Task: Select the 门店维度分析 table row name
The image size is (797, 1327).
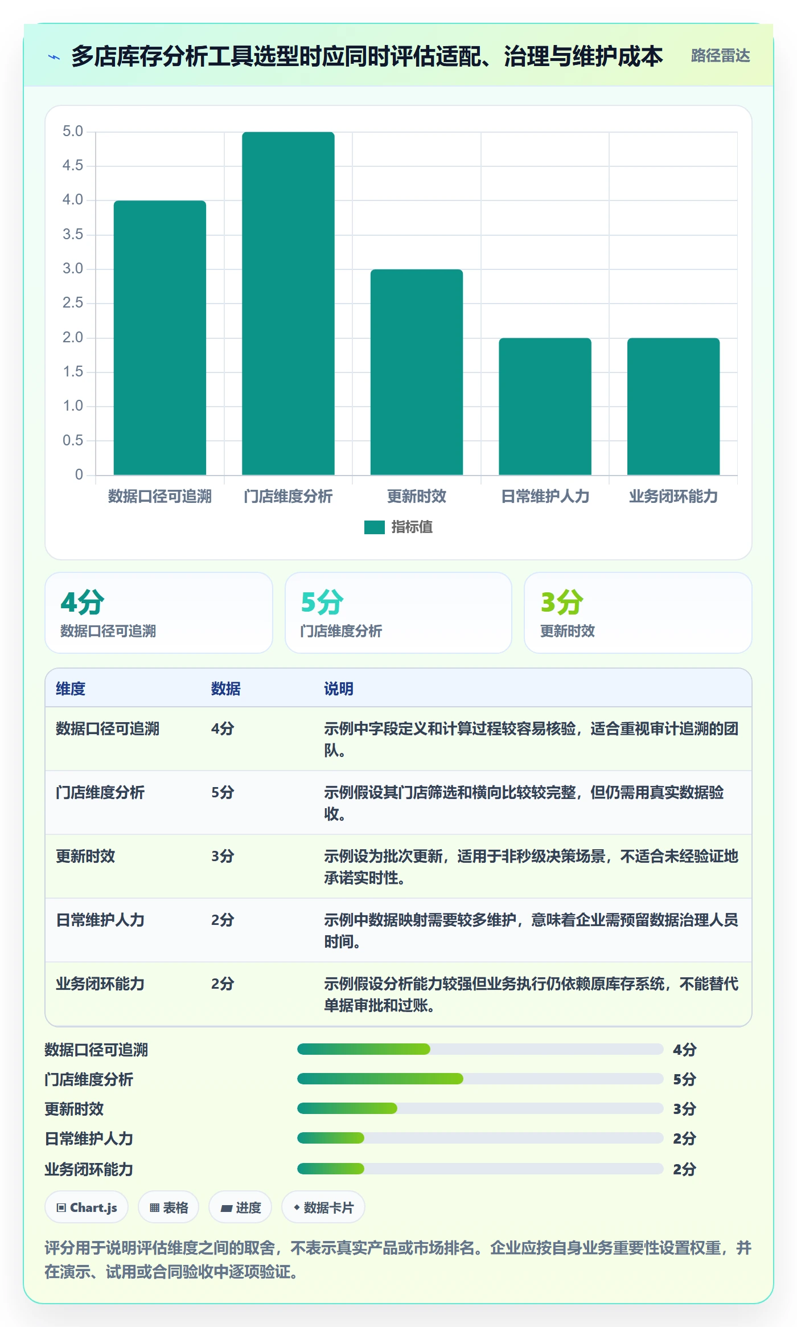Action: pyautogui.click(x=100, y=792)
